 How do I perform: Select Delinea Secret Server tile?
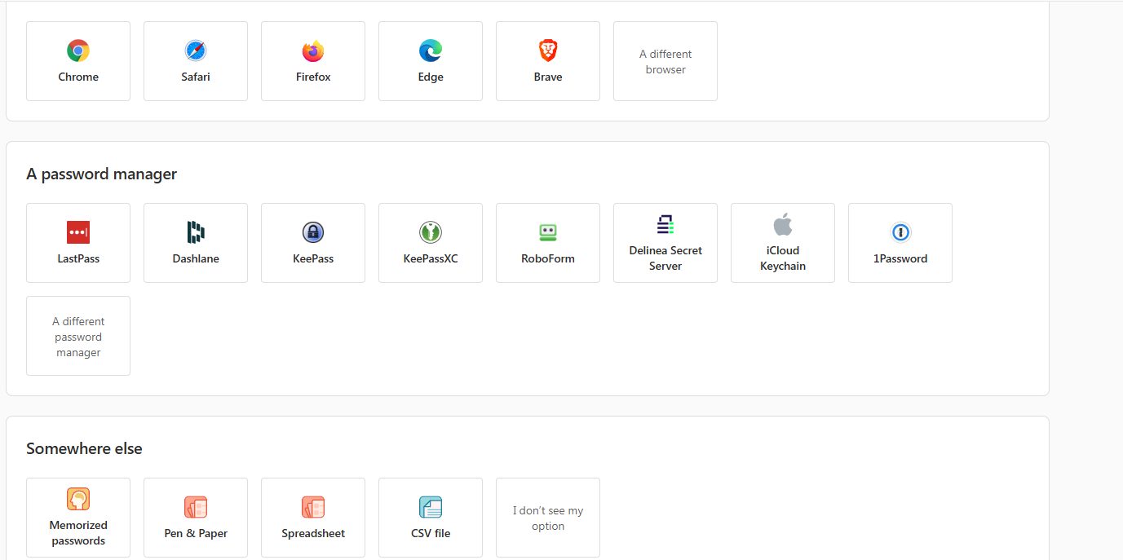click(665, 243)
